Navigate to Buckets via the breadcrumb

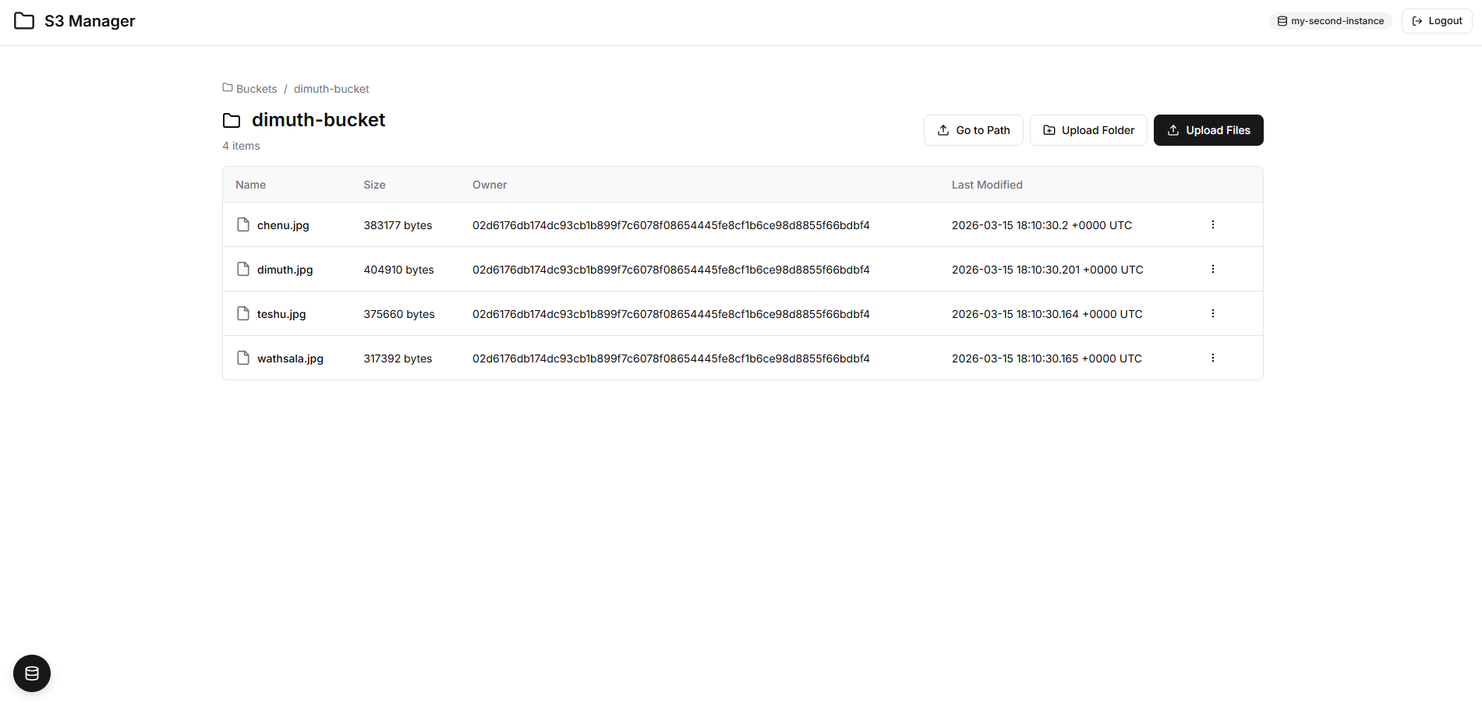click(256, 89)
